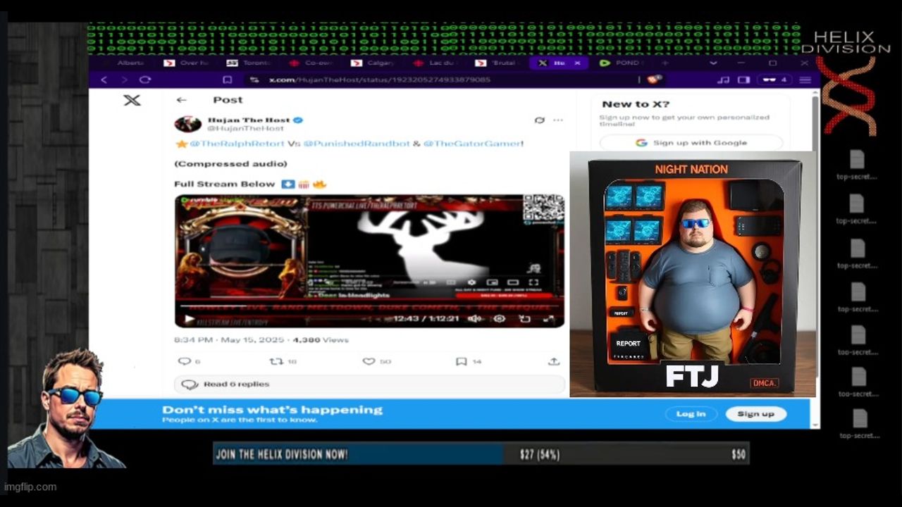902x507 pixels.
Task: Switch to the POND browser tab
Action: click(x=623, y=63)
